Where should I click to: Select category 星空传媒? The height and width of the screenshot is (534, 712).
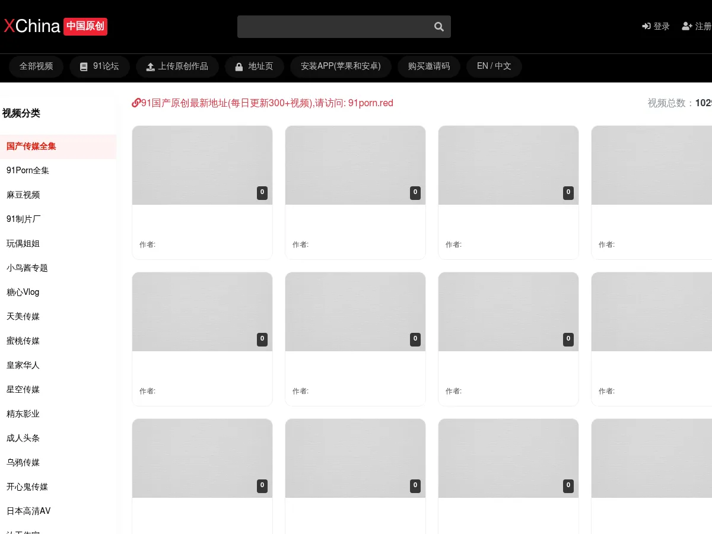click(58, 390)
